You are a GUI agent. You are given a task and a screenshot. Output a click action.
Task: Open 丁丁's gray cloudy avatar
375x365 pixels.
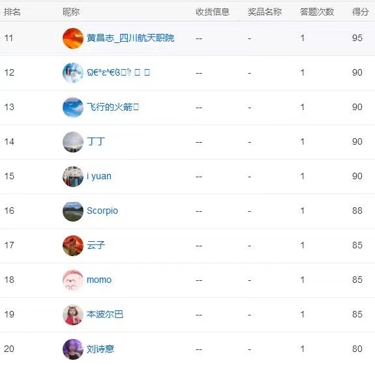[73, 141]
